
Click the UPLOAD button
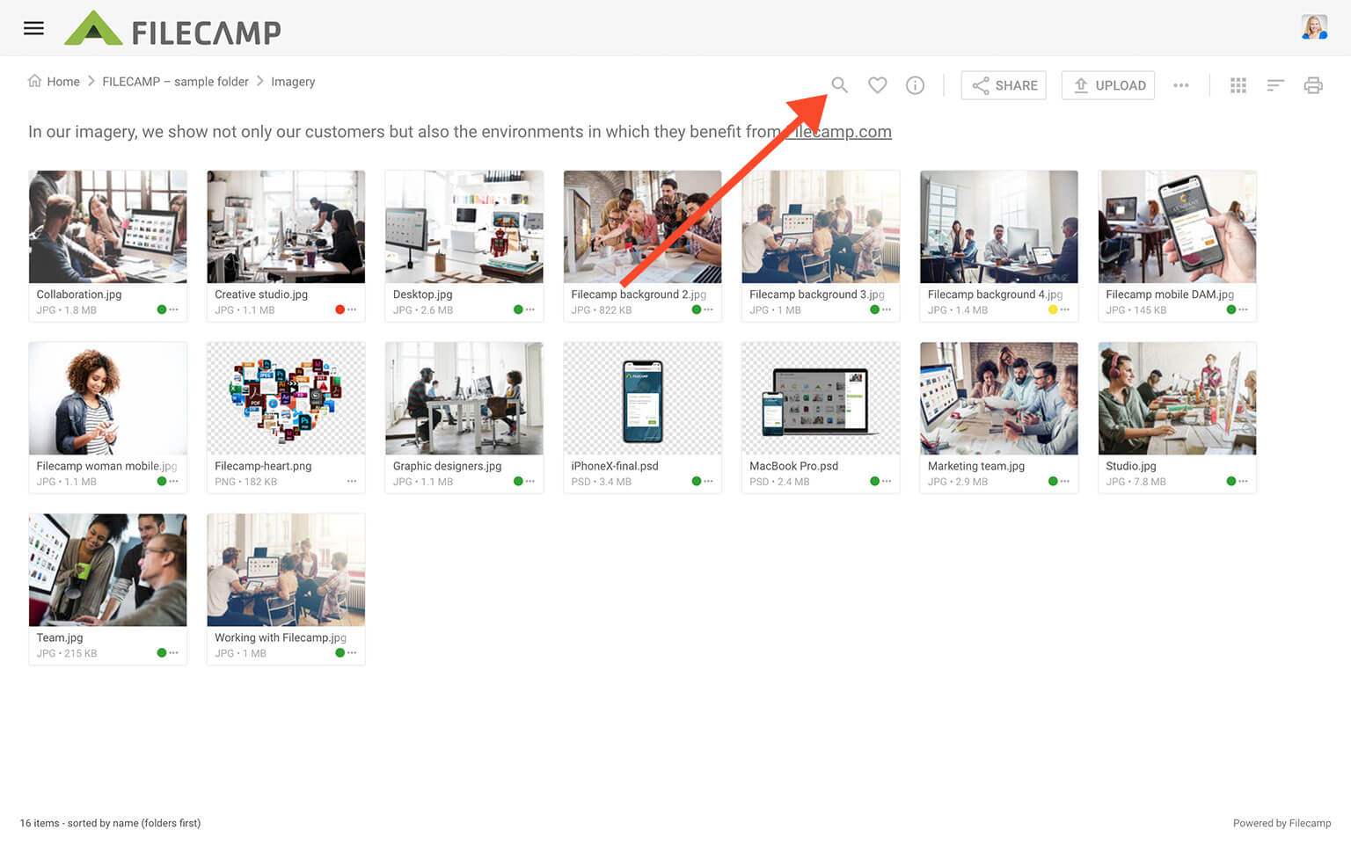(1108, 85)
